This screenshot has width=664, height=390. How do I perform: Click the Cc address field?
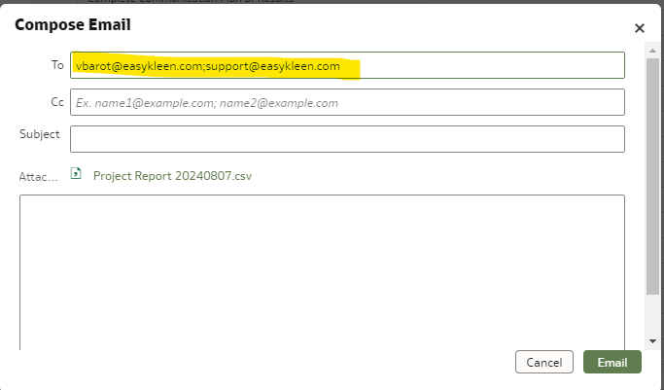[x=347, y=102]
